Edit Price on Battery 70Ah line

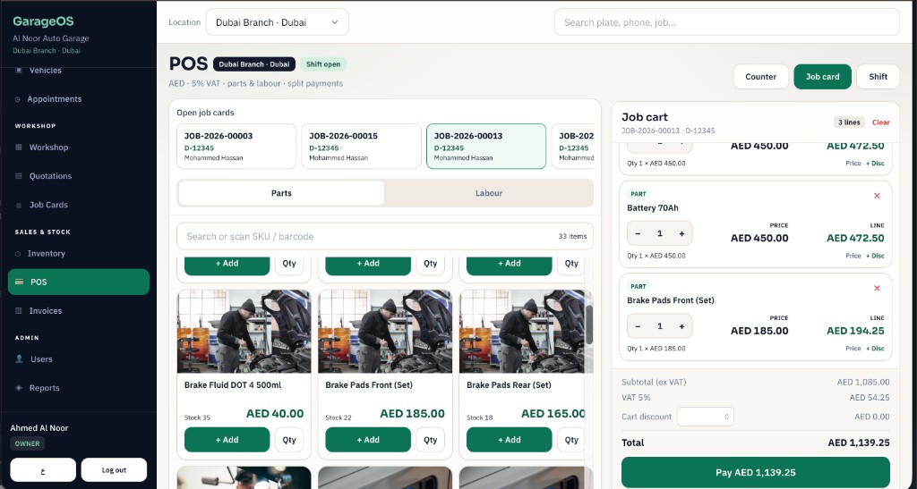pos(853,256)
